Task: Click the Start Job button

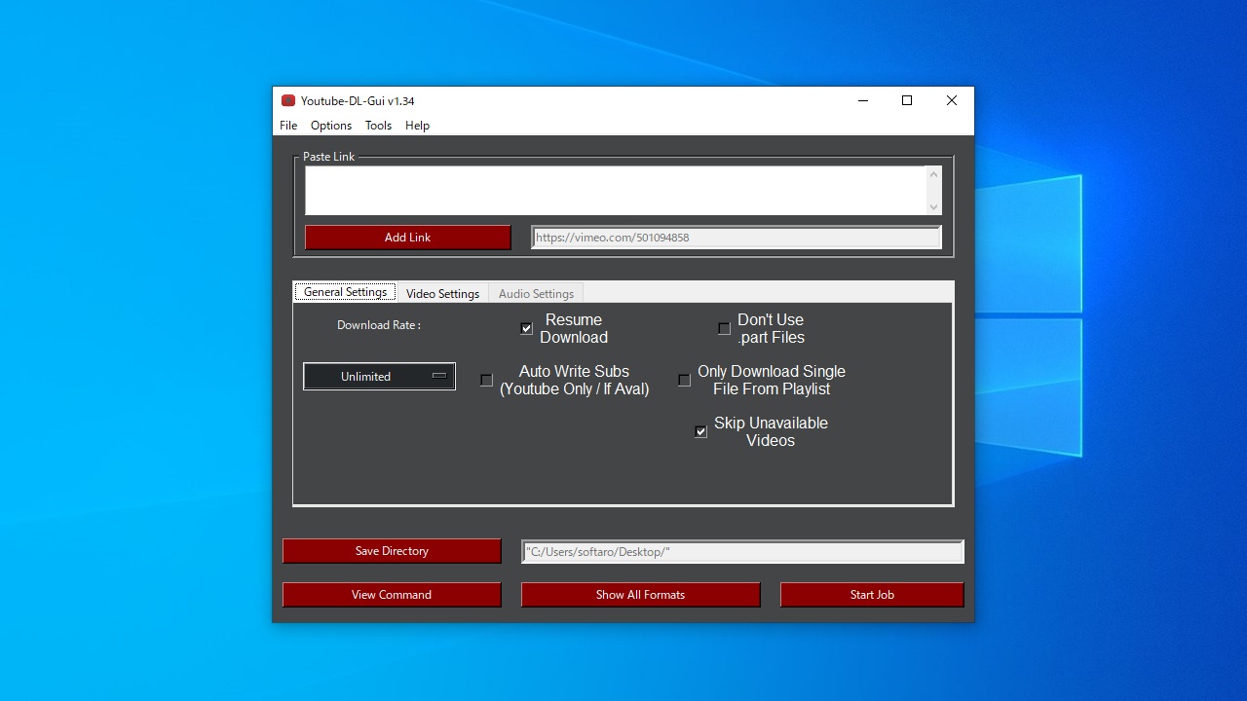Action: pos(872,595)
